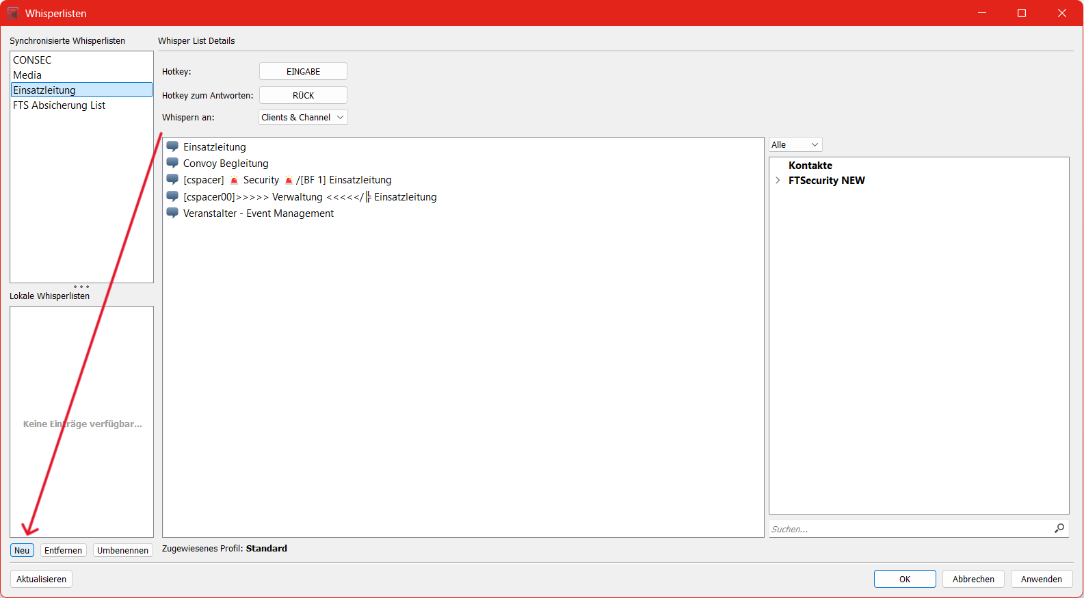
Task: Set hotkey via the EINGABE button
Action: (x=303, y=71)
